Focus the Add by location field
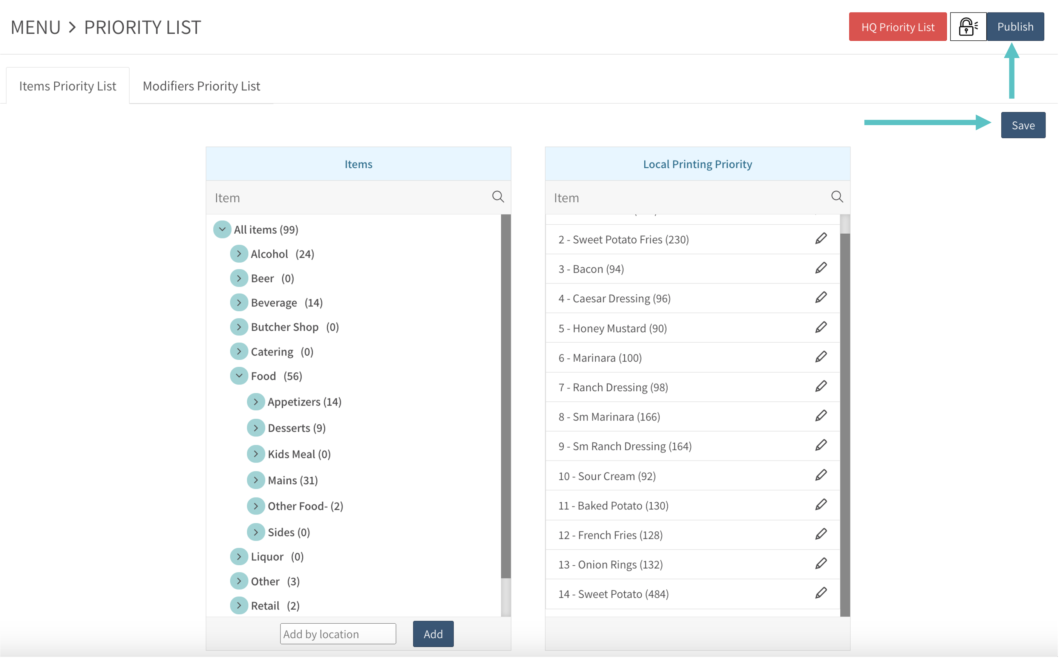The image size is (1059, 658). point(338,634)
